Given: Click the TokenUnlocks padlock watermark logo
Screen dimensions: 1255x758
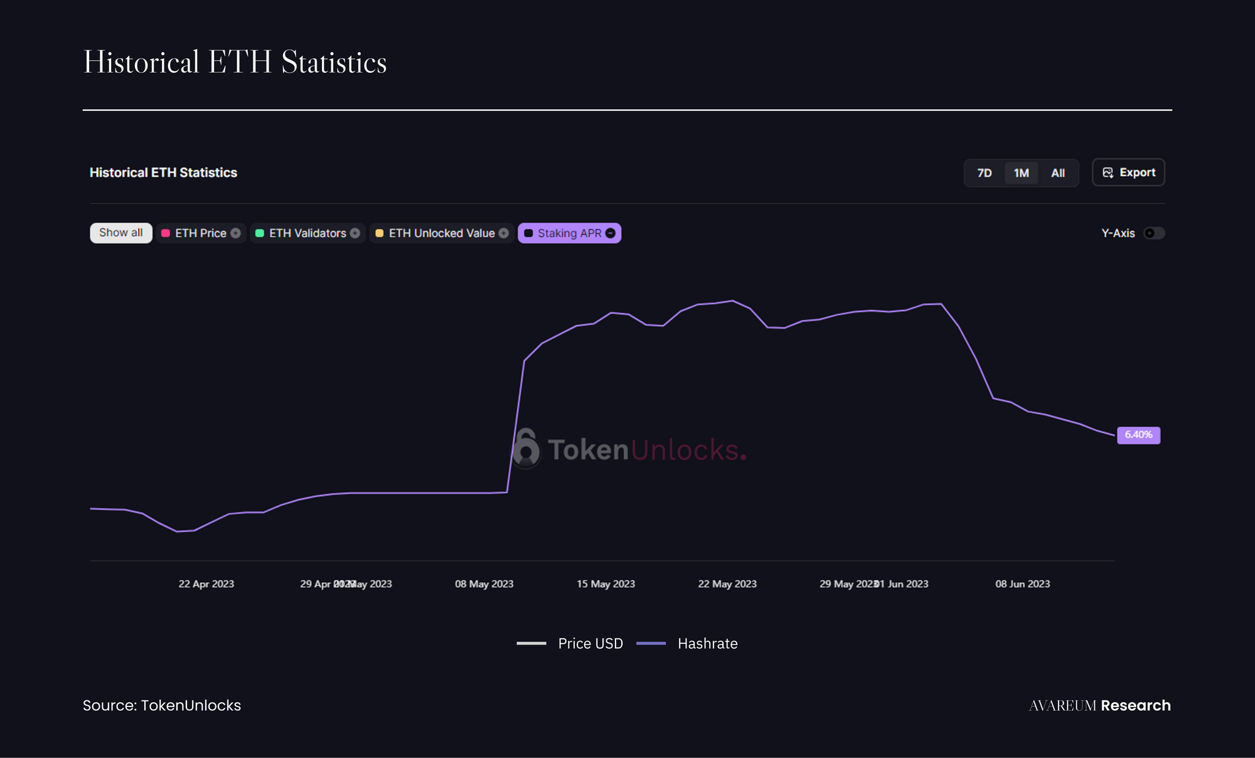Looking at the screenshot, I should coord(526,448).
